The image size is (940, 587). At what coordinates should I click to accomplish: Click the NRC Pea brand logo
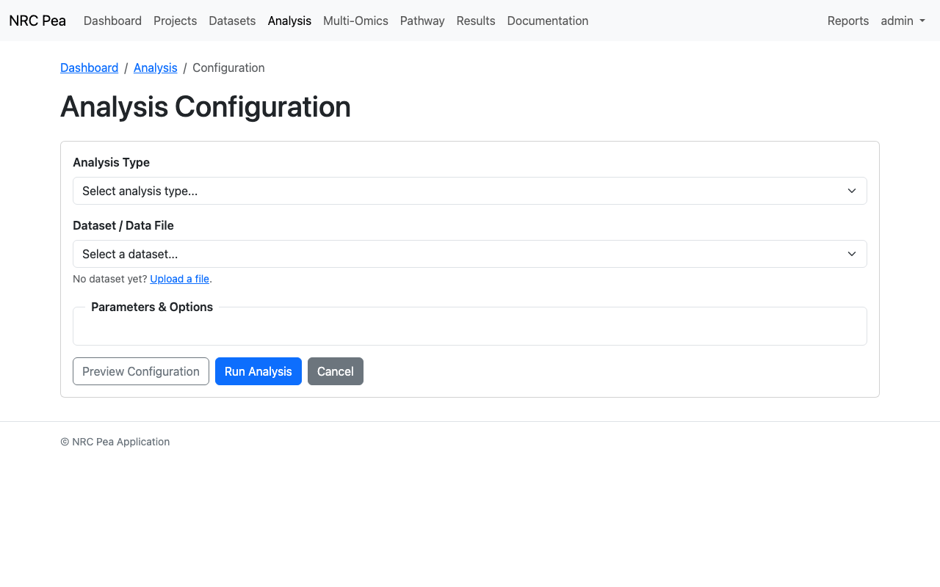[37, 21]
